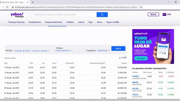Open Líderes menu
The width and height of the screenshot is (180, 101).
81,22
